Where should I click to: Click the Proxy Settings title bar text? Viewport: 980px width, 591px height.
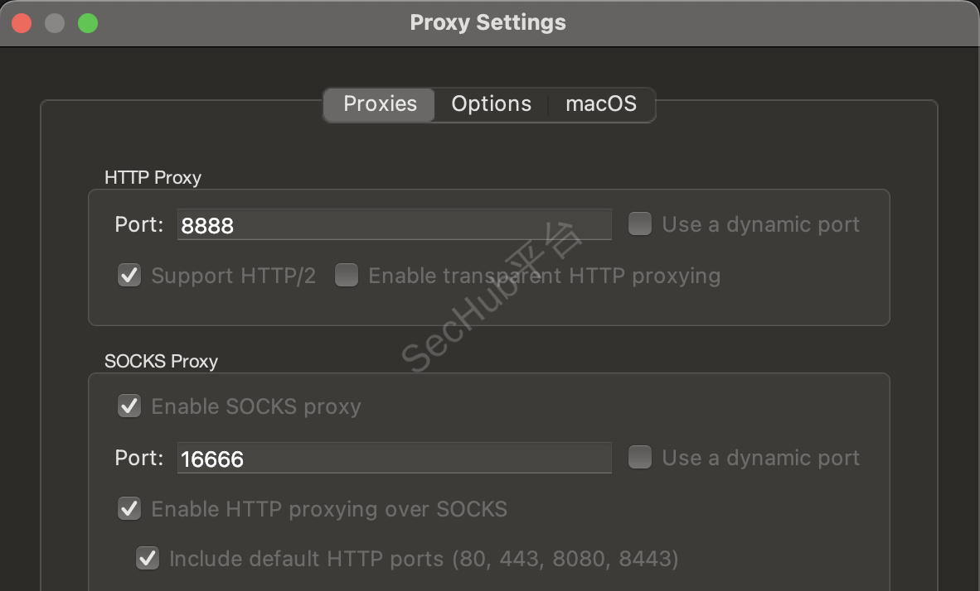[x=488, y=22]
